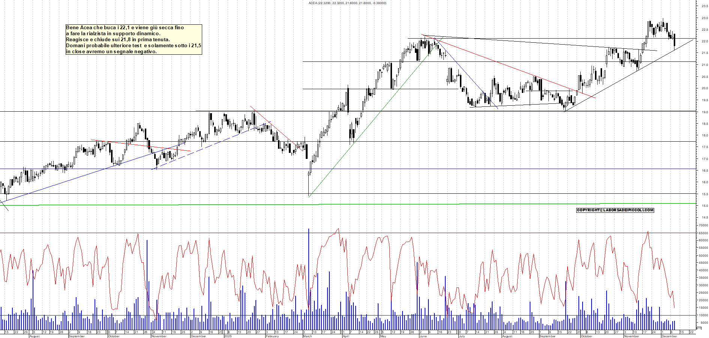Click the 23.0 price axis label

(704, 18)
